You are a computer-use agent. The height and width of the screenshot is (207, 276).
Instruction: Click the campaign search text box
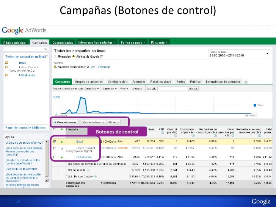(x=172, y=89)
